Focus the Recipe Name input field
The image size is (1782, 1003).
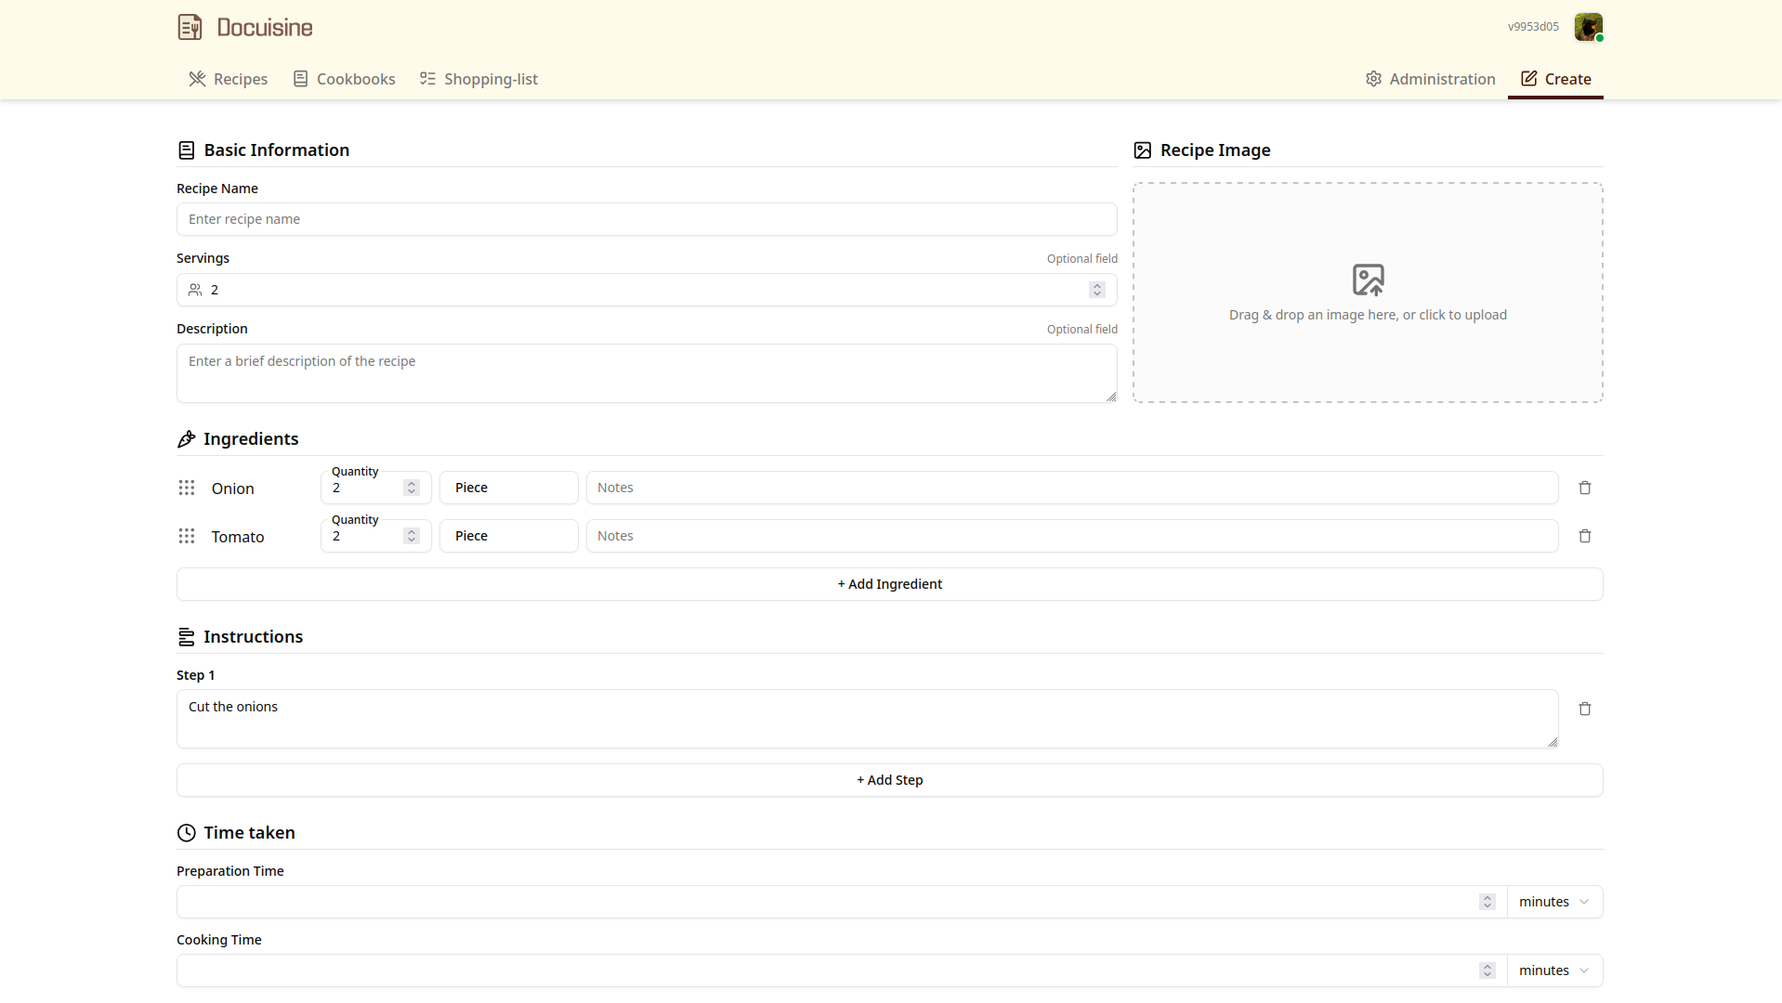click(647, 219)
